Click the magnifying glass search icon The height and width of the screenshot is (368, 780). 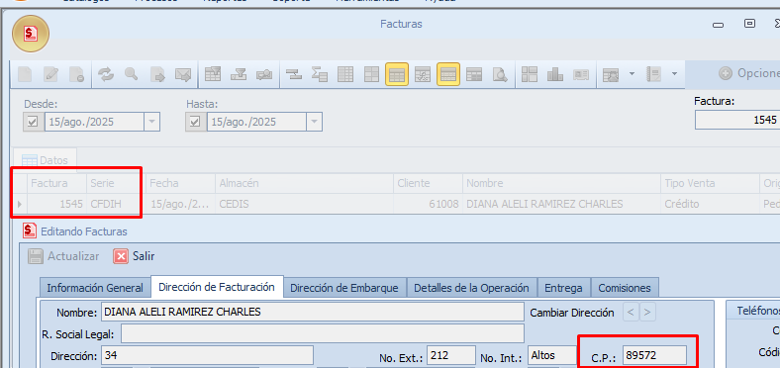coord(132,74)
